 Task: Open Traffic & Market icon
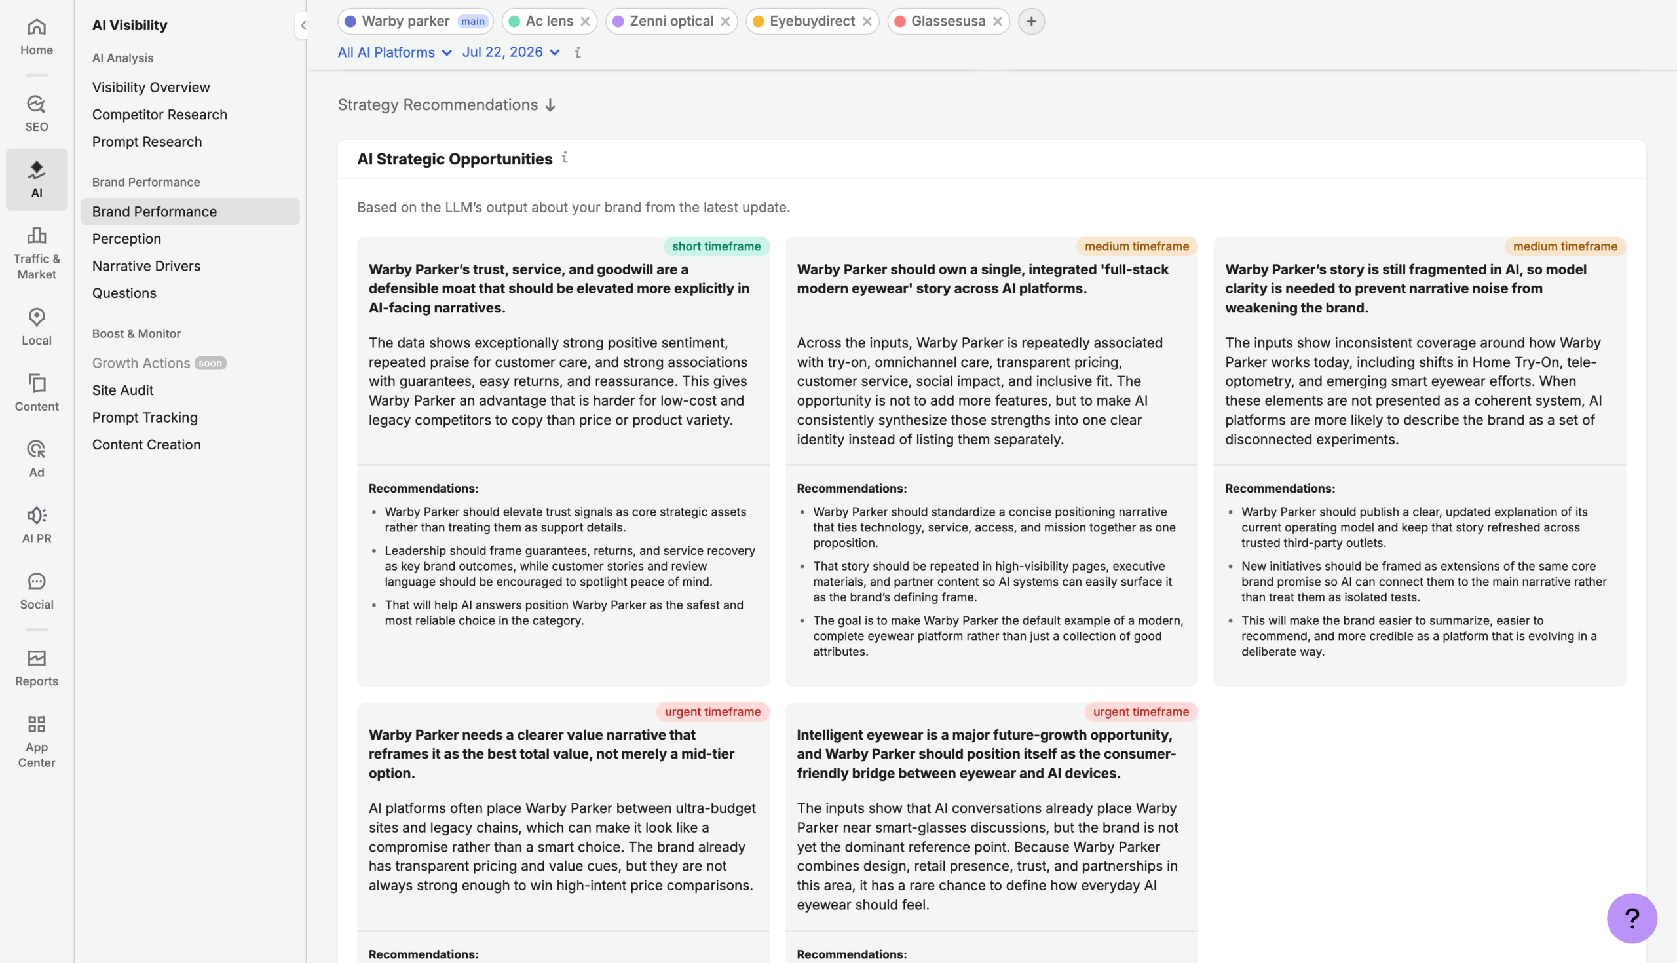point(37,236)
